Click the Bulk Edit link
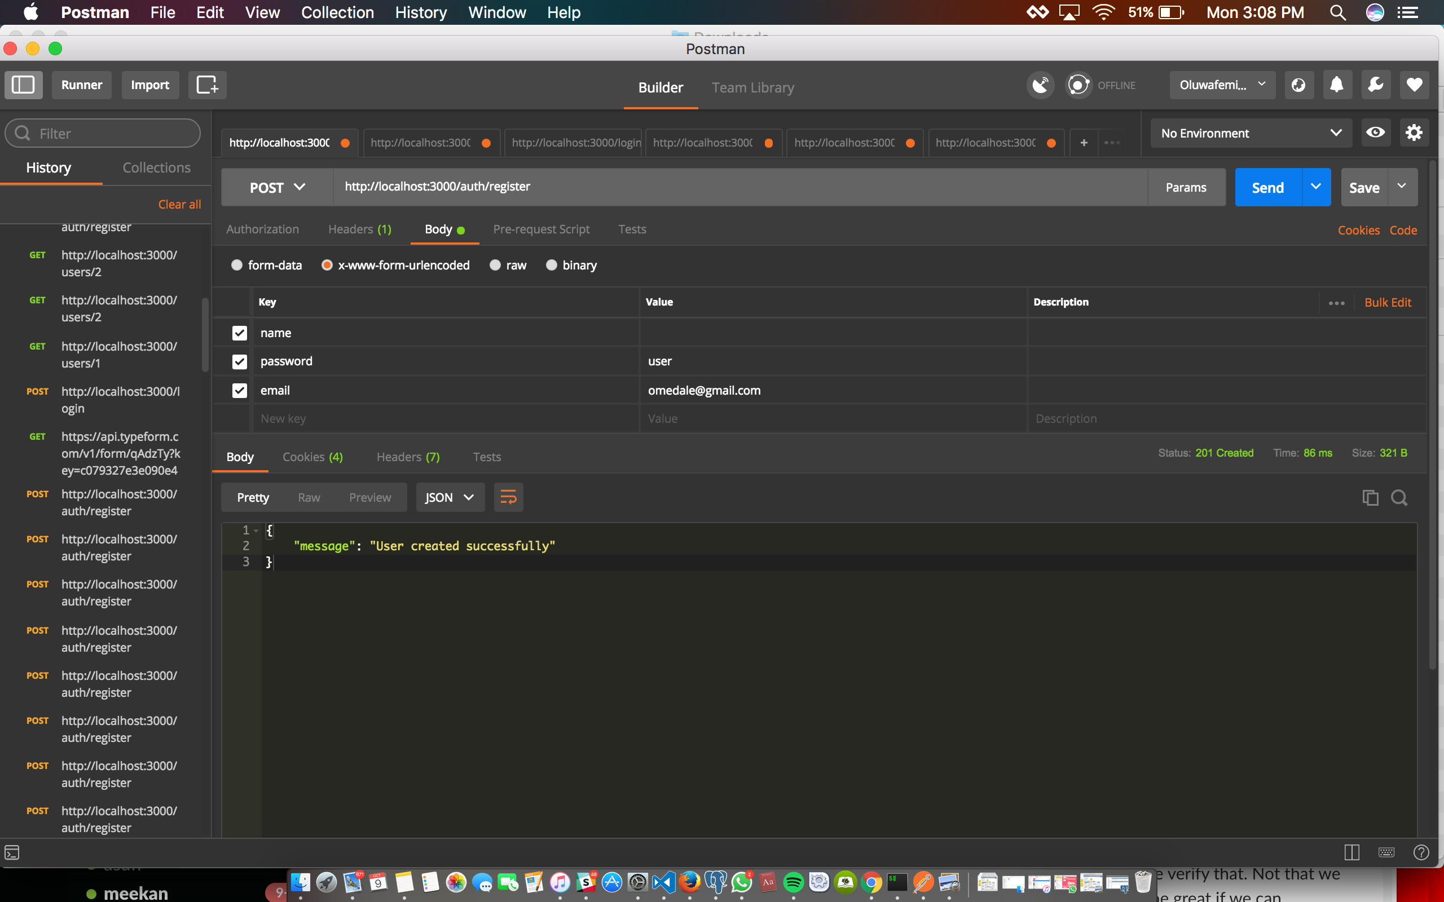 pyautogui.click(x=1388, y=303)
